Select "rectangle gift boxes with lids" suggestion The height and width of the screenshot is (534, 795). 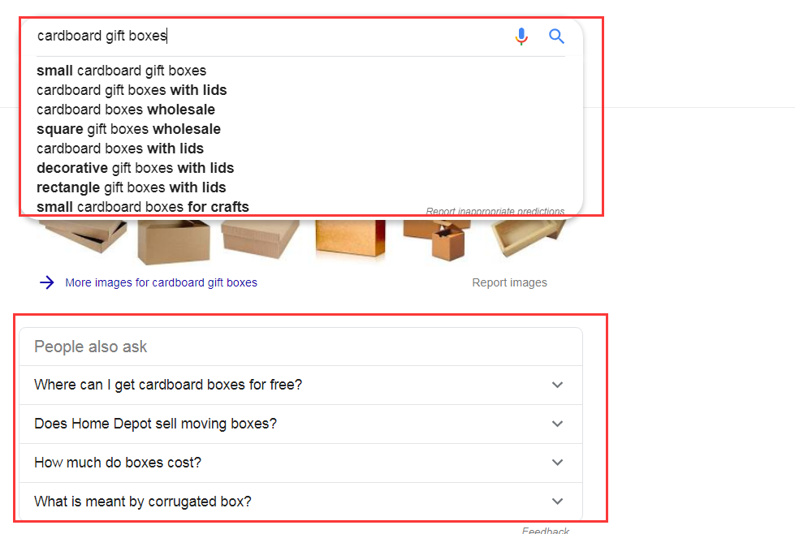131,187
